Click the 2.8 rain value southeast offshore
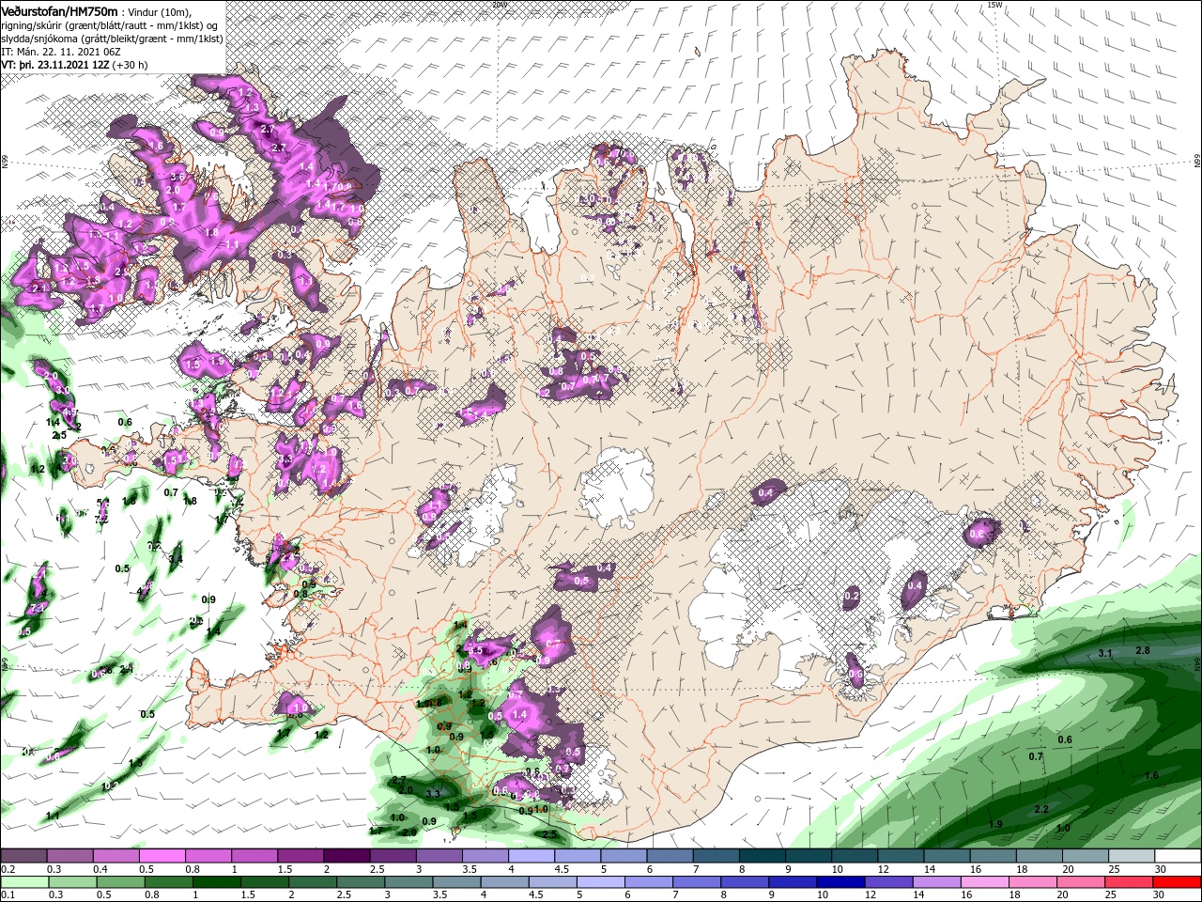 (x=1143, y=650)
